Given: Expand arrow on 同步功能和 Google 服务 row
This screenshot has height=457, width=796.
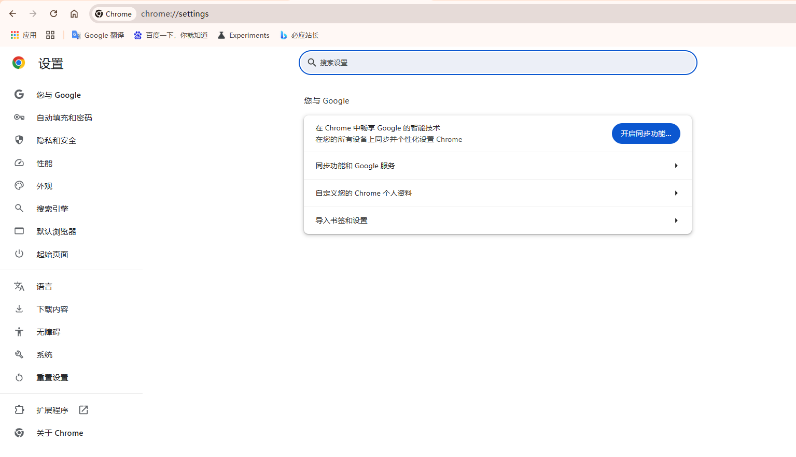Looking at the screenshot, I should pyautogui.click(x=676, y=166).
